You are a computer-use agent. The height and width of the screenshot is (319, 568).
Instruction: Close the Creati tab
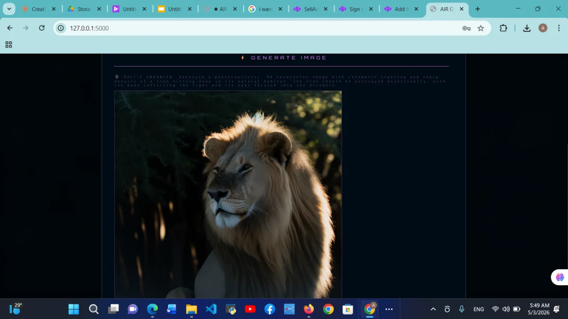pyautogui.click(x=54, y=9)
